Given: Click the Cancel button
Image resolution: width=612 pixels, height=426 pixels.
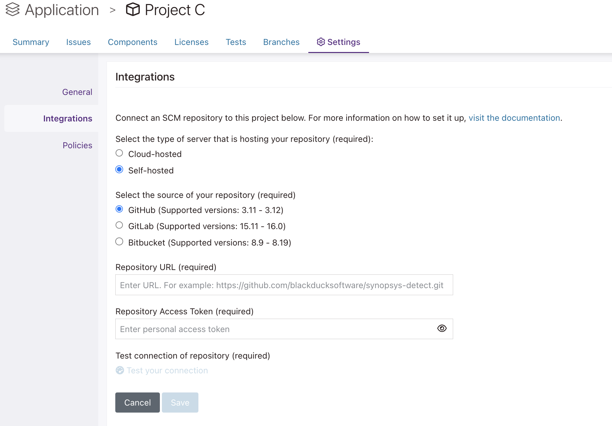Looking at the screenshot, I should pos(137,403).
